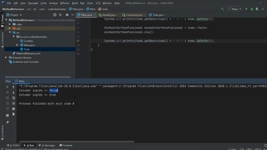This screenshot has height=150, width=267.
Task: Expand the out folder
Action: click(10, 28)
